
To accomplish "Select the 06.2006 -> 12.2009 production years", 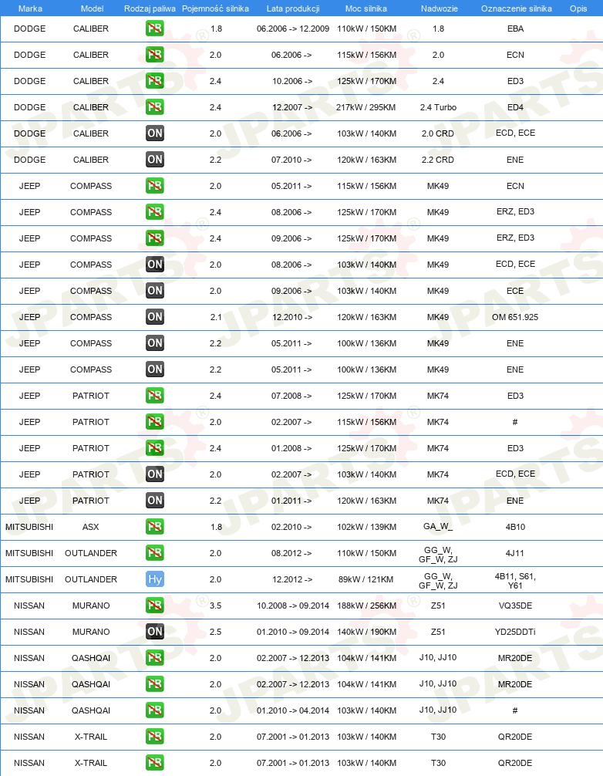I will 293,29.
